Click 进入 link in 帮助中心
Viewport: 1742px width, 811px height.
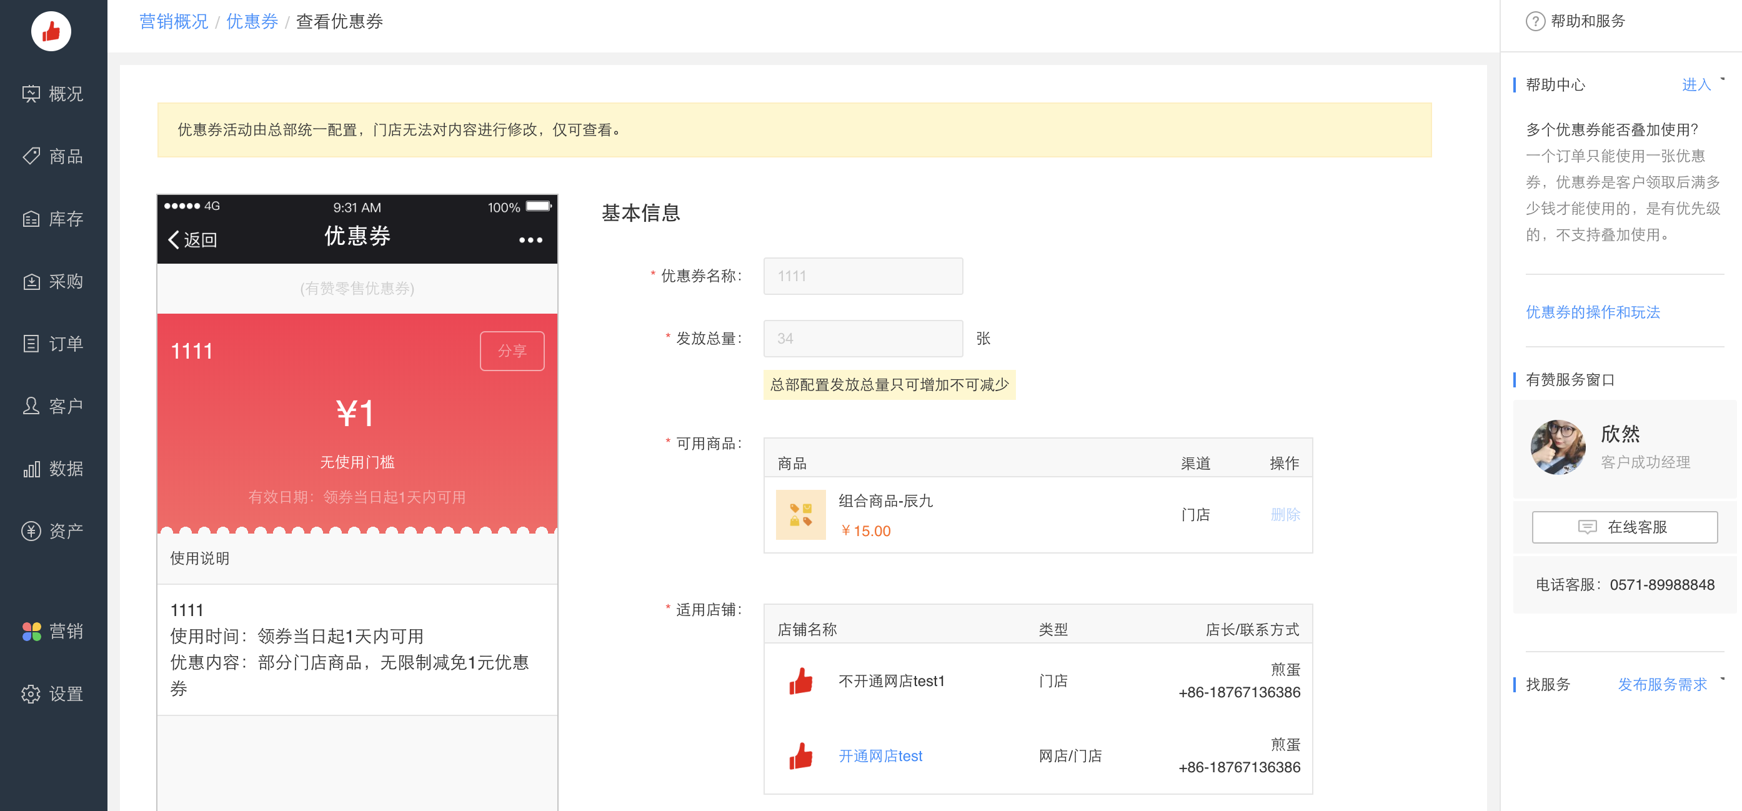coord(1696,84)
